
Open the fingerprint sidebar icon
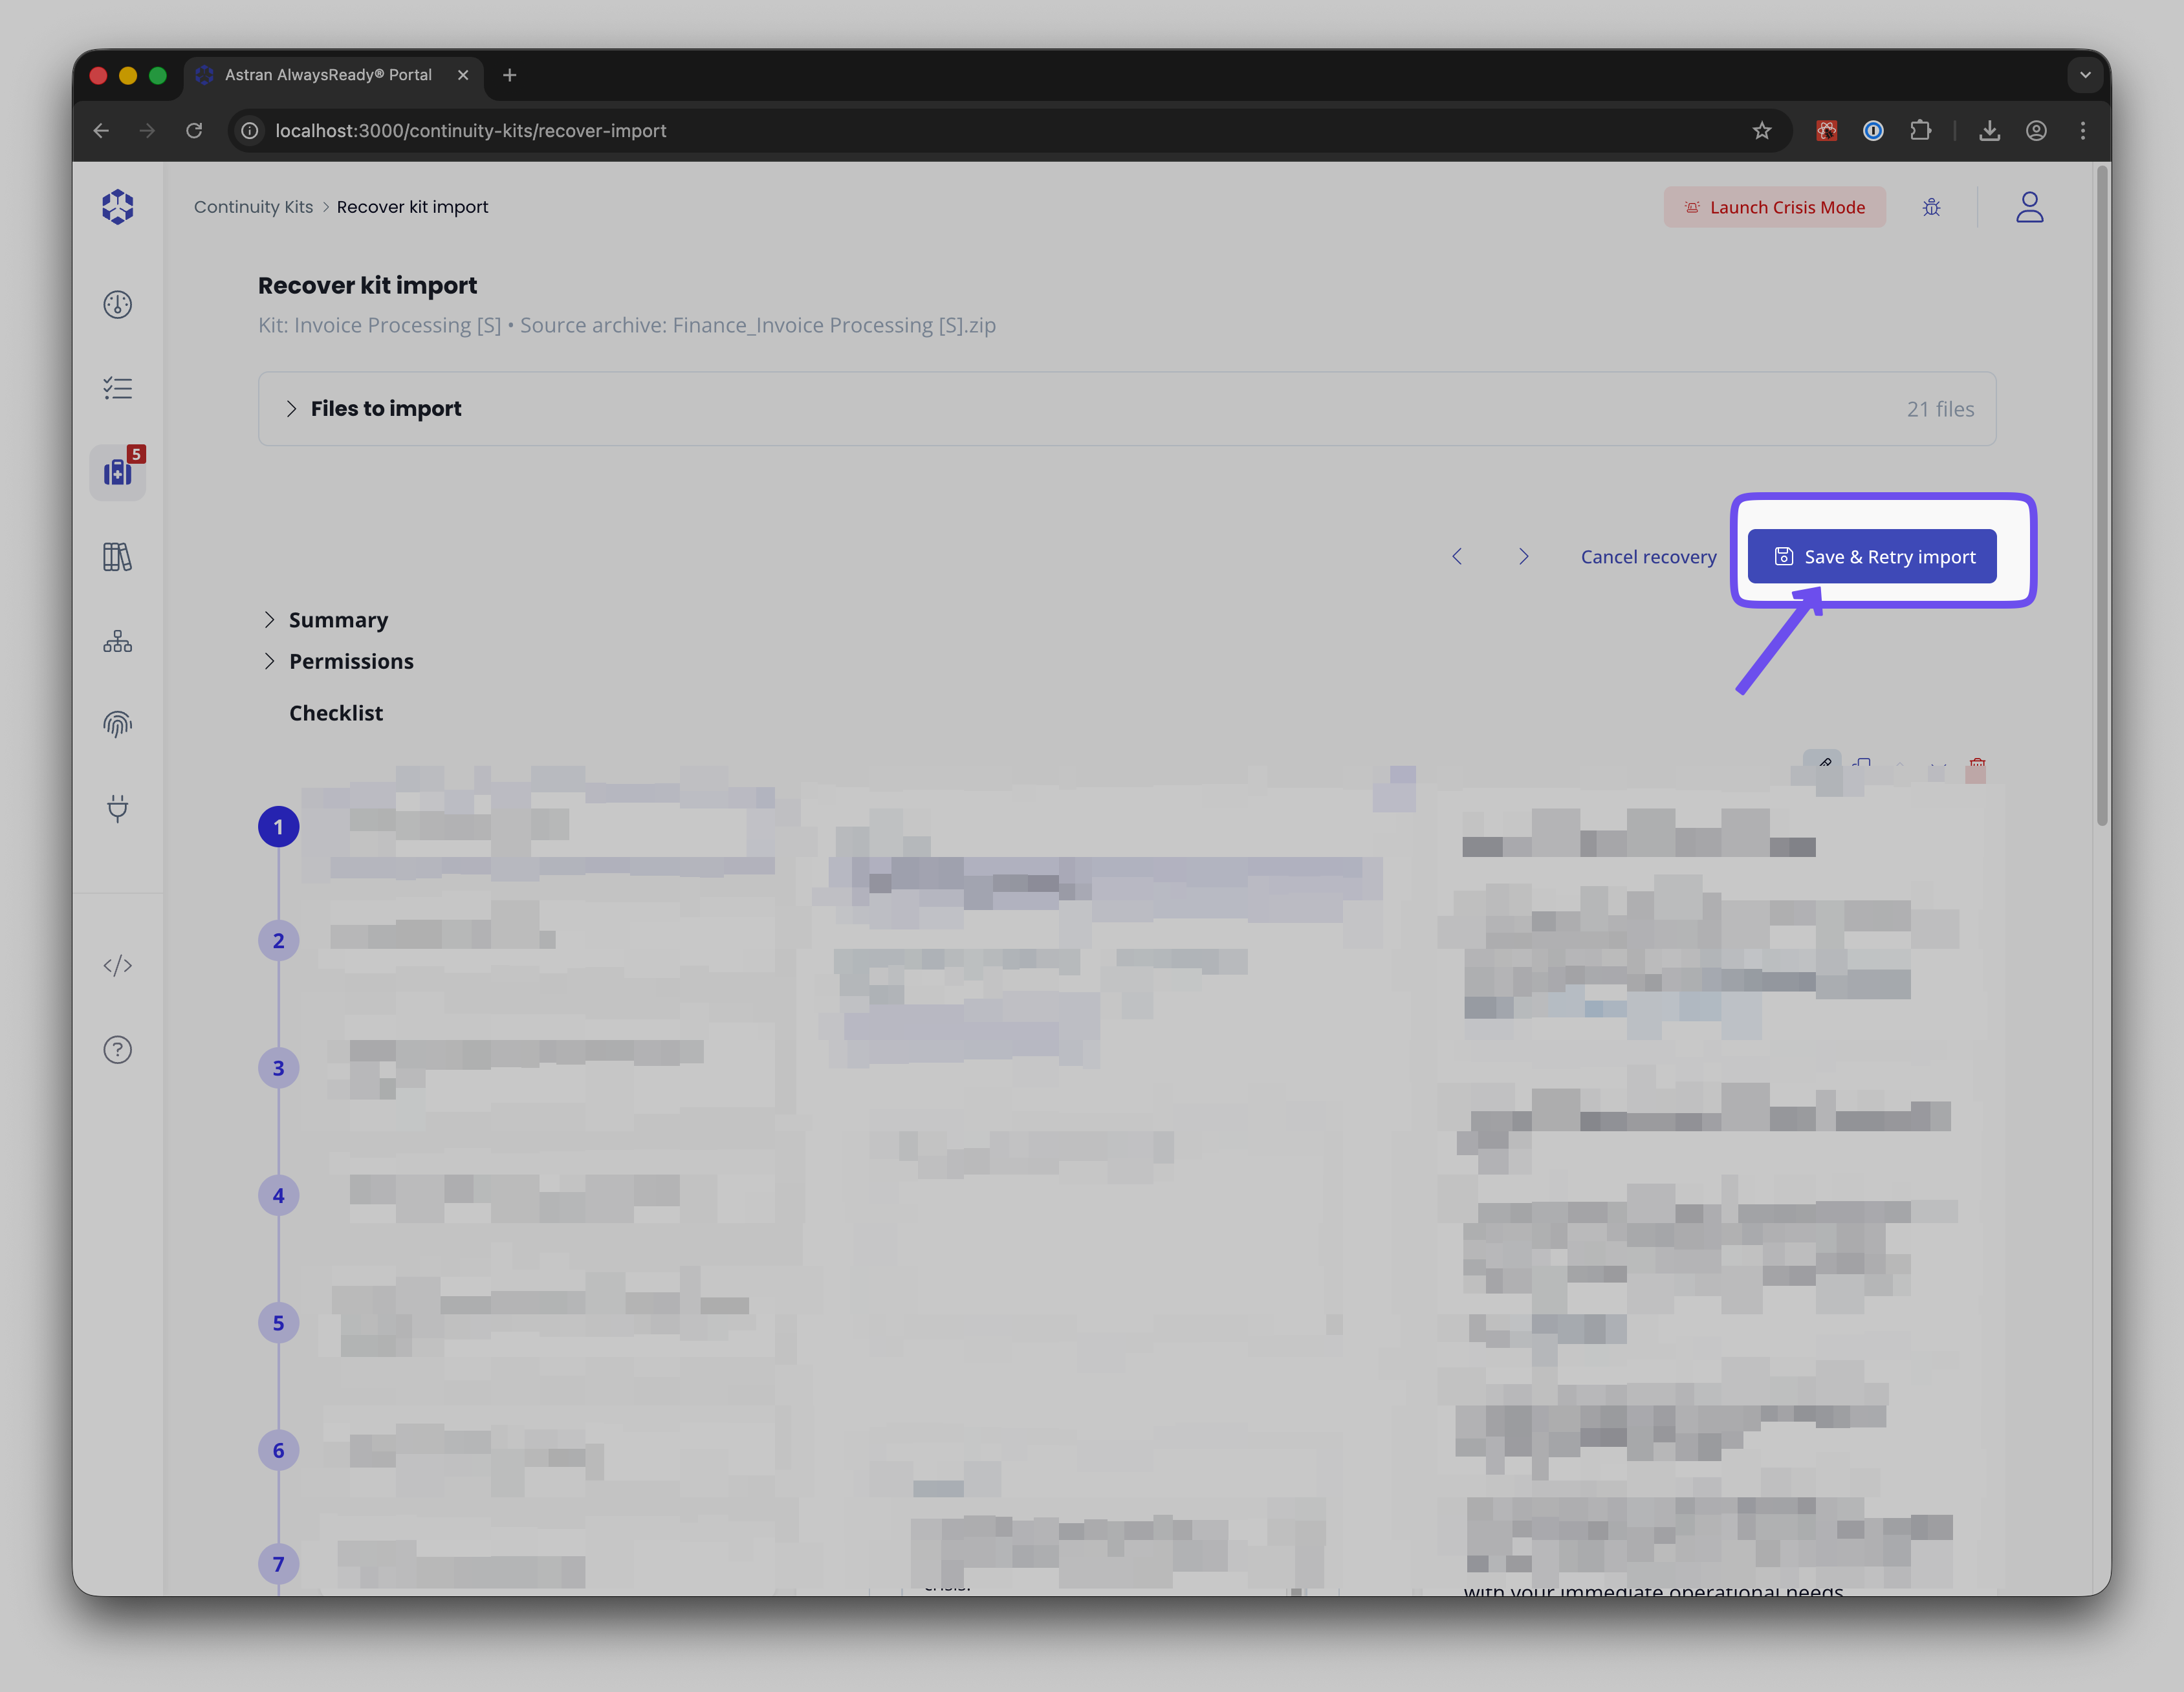click(x=118, y=724)
